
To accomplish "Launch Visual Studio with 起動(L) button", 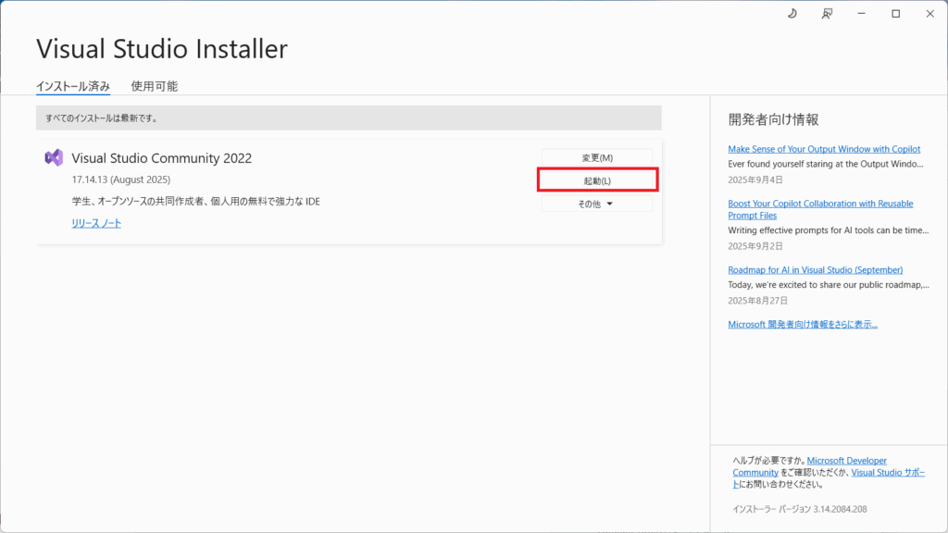I will click(597, 180).
